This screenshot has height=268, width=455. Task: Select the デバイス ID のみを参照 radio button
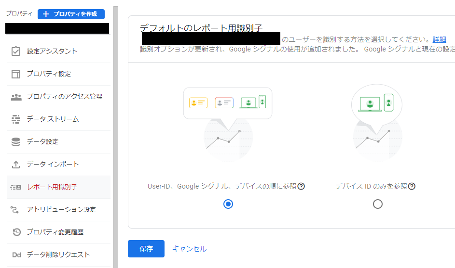pyautogui.click(x=378, y=204)
